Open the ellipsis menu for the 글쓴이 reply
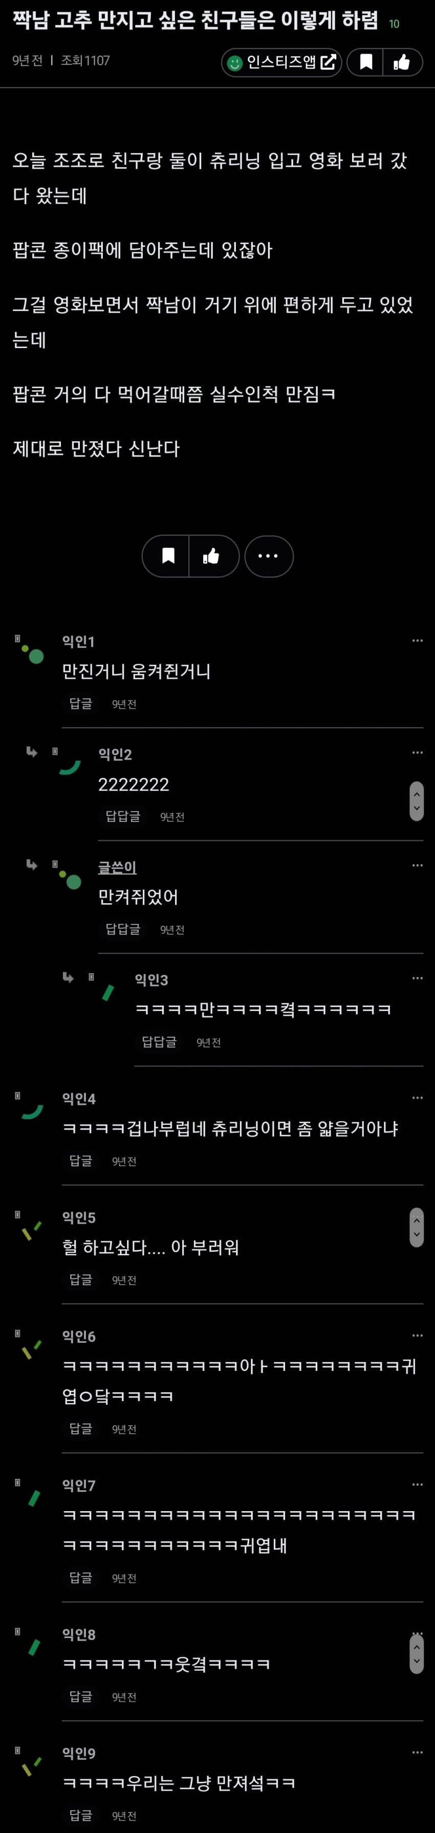Image resolution: width=435 pixels, height=1833 pixels. tap(417, 865)
